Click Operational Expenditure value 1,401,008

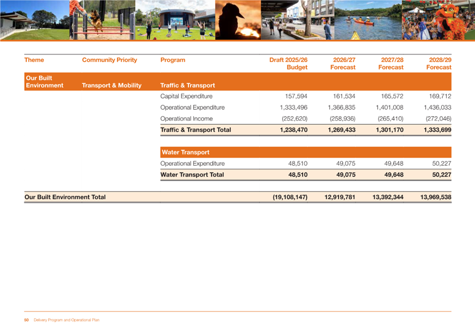click(x=389, y=108)
